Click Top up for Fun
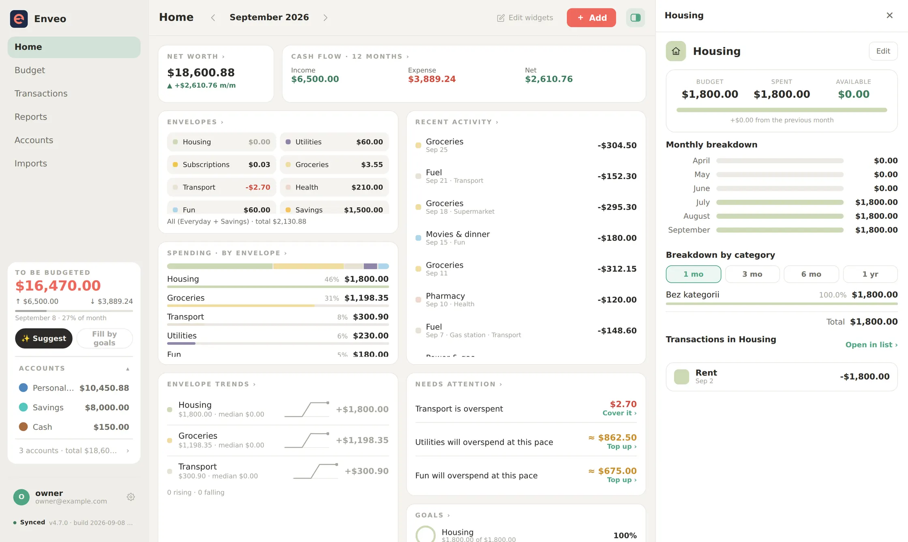Viewport: 908px width, 542px height. click(622, 480)
